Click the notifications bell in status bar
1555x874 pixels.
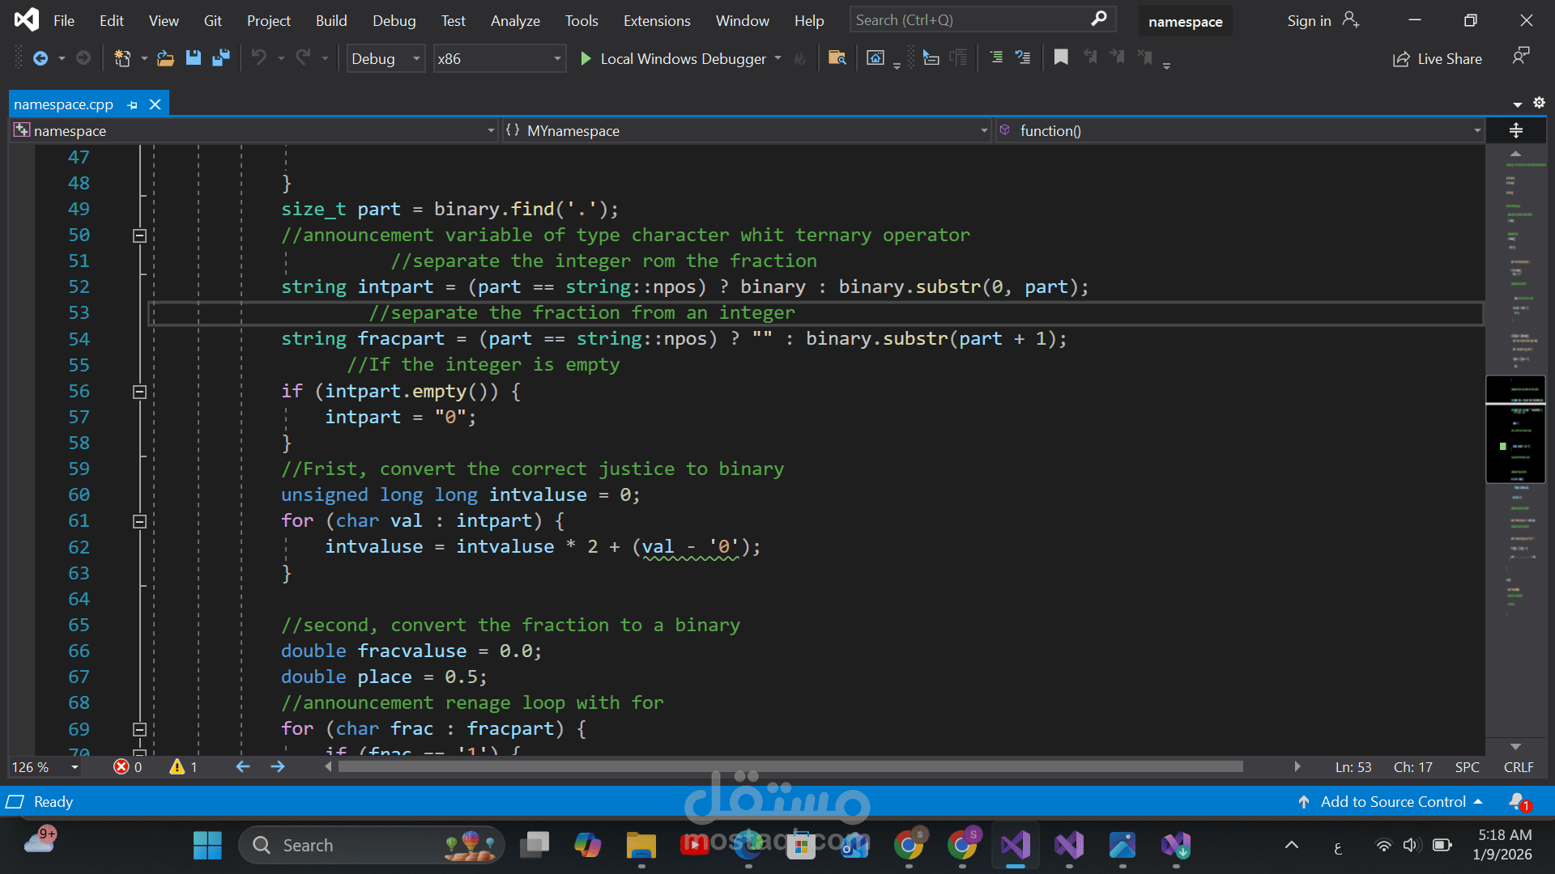pos(1519,801)
